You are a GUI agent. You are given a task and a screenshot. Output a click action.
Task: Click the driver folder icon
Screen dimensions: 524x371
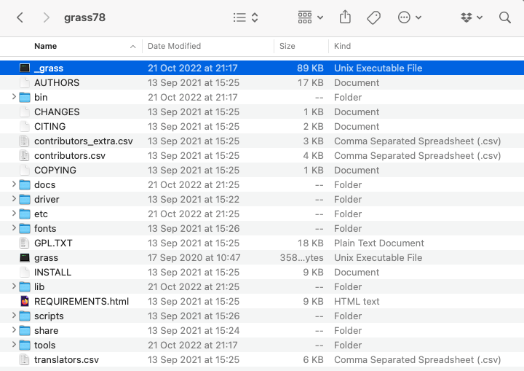[25, 200]
